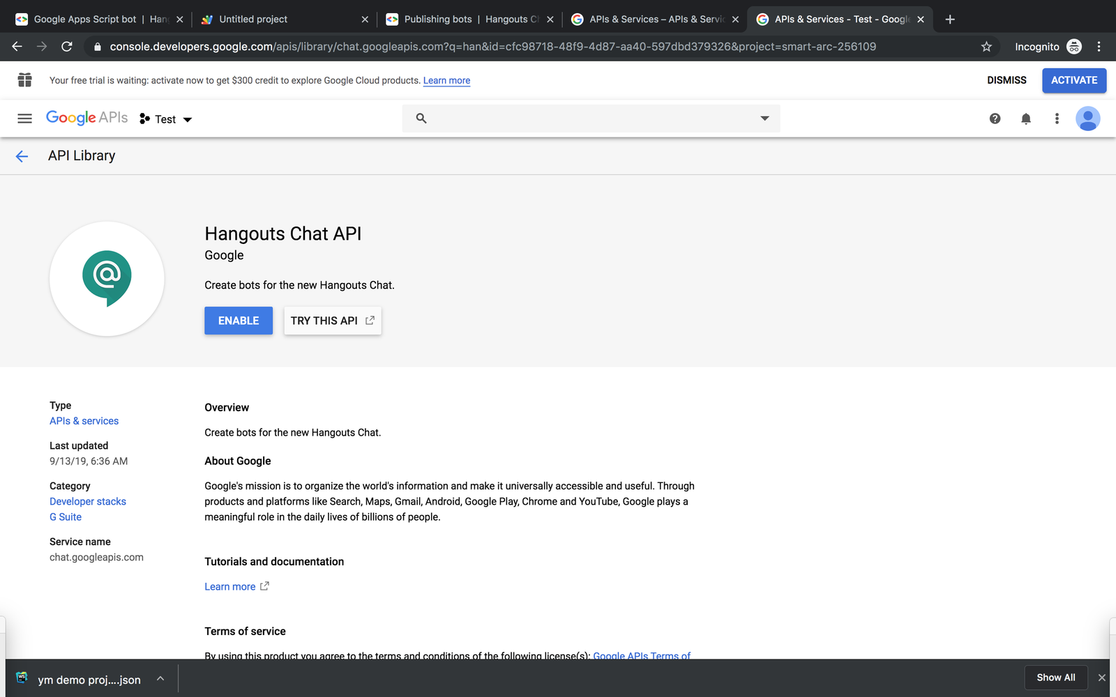1116x697 pixels.
Task: Open a new browser tab
Action: 950,20
